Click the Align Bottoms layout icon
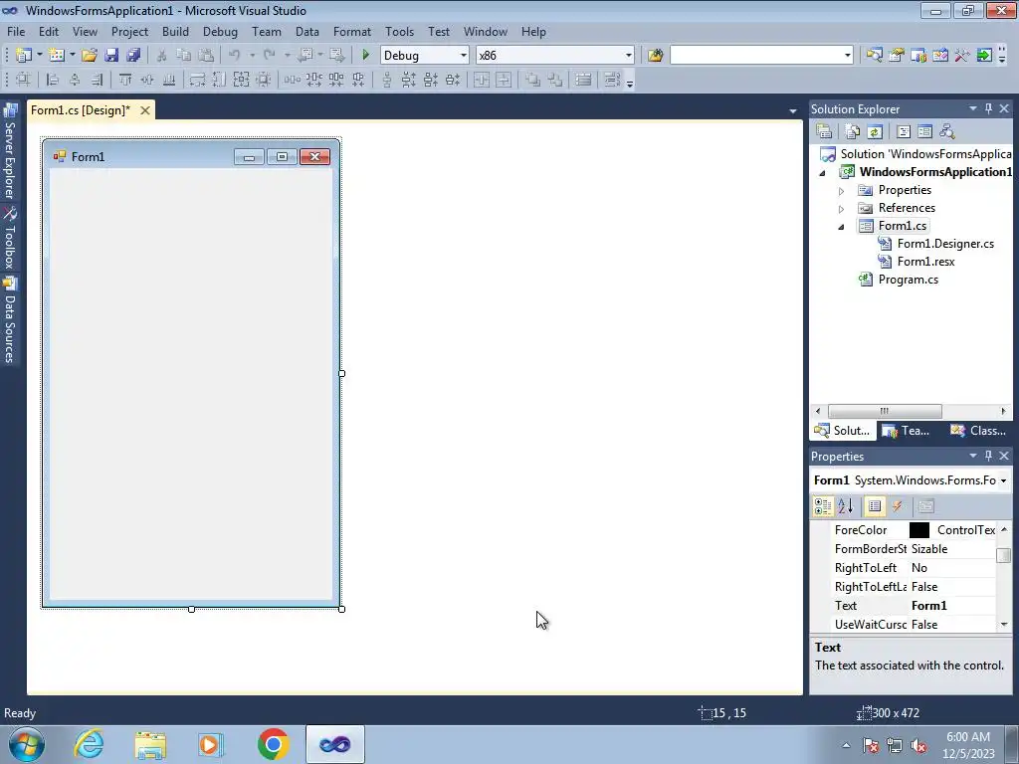Screen dimensions: 1019x764 (x=169, y=80)
